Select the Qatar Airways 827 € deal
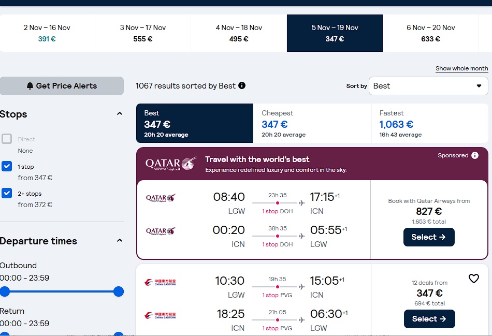Image resolution: width=492 pixels, height=336 pixels. (429, 237)
